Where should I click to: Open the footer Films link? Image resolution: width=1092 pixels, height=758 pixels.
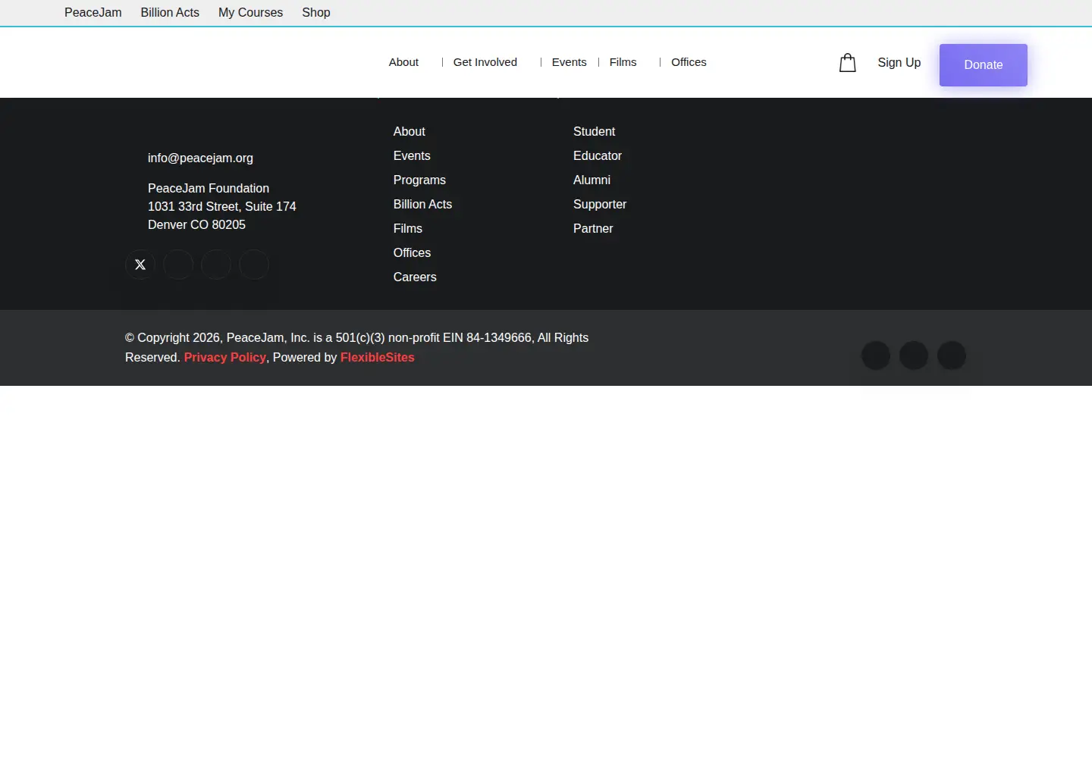(x=407, y=229)
